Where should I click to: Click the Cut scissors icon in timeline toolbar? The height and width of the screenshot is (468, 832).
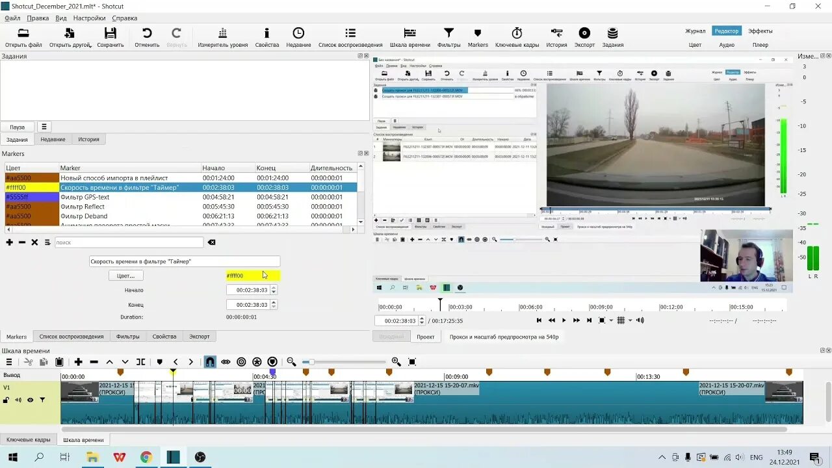[x=28, y=362]
